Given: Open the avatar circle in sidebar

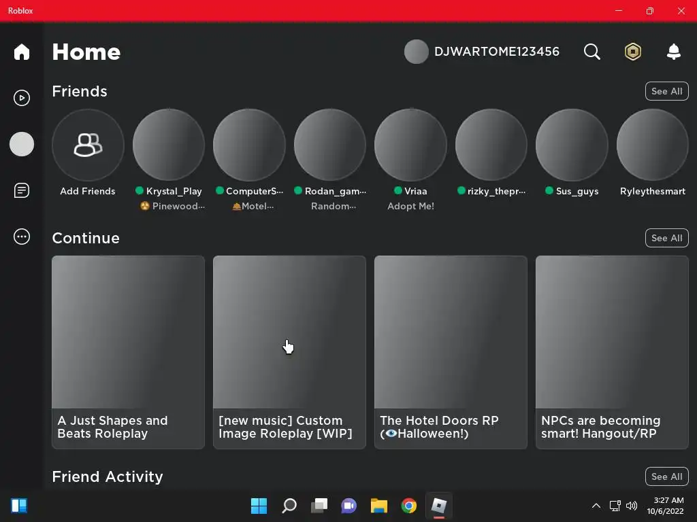Looking at the screenshot, I should [x=21, y=144].
